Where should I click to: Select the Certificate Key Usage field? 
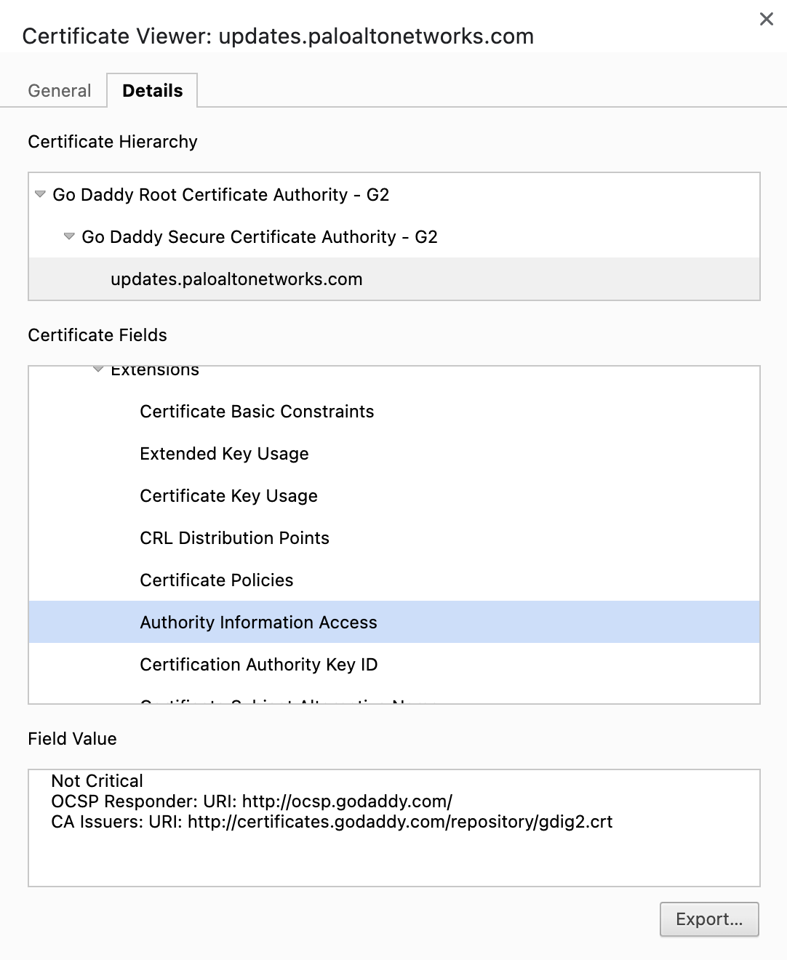point(228,495)
